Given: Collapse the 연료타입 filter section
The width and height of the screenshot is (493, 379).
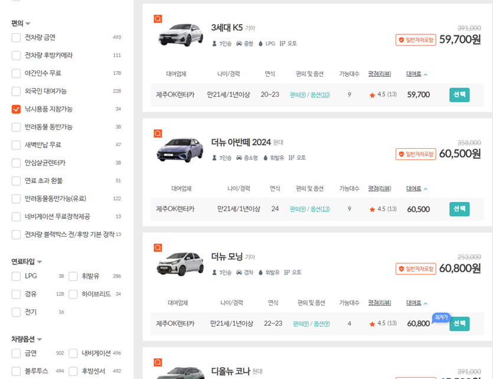Looking at the screenshot, I should (x=27, y=262).
